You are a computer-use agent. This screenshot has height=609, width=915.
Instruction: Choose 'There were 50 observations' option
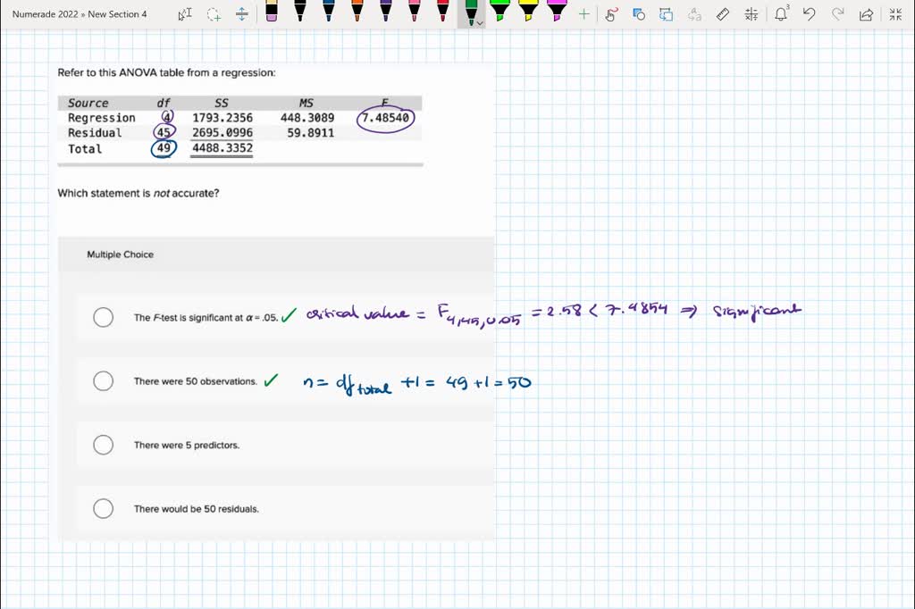(x=104, y=381)
